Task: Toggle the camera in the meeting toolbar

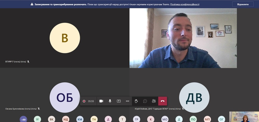Action: pos(101,101)
